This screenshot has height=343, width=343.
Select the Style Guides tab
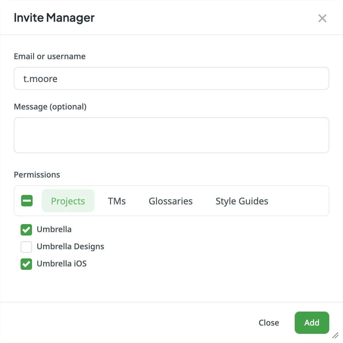point(242,201)
